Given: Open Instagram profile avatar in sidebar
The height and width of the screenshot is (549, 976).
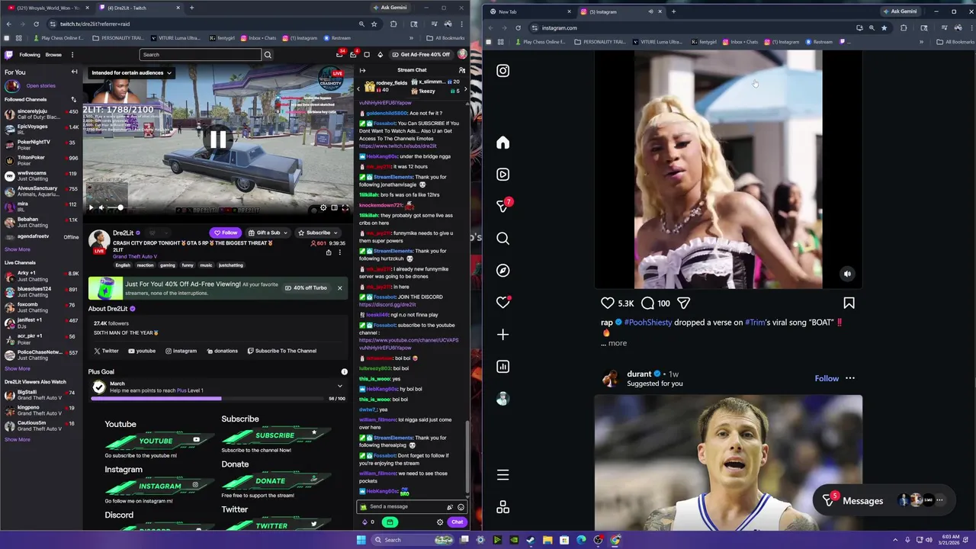Looking at the screenshot, I should 502,399.
